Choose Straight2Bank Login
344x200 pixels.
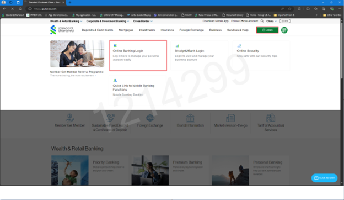200,55
